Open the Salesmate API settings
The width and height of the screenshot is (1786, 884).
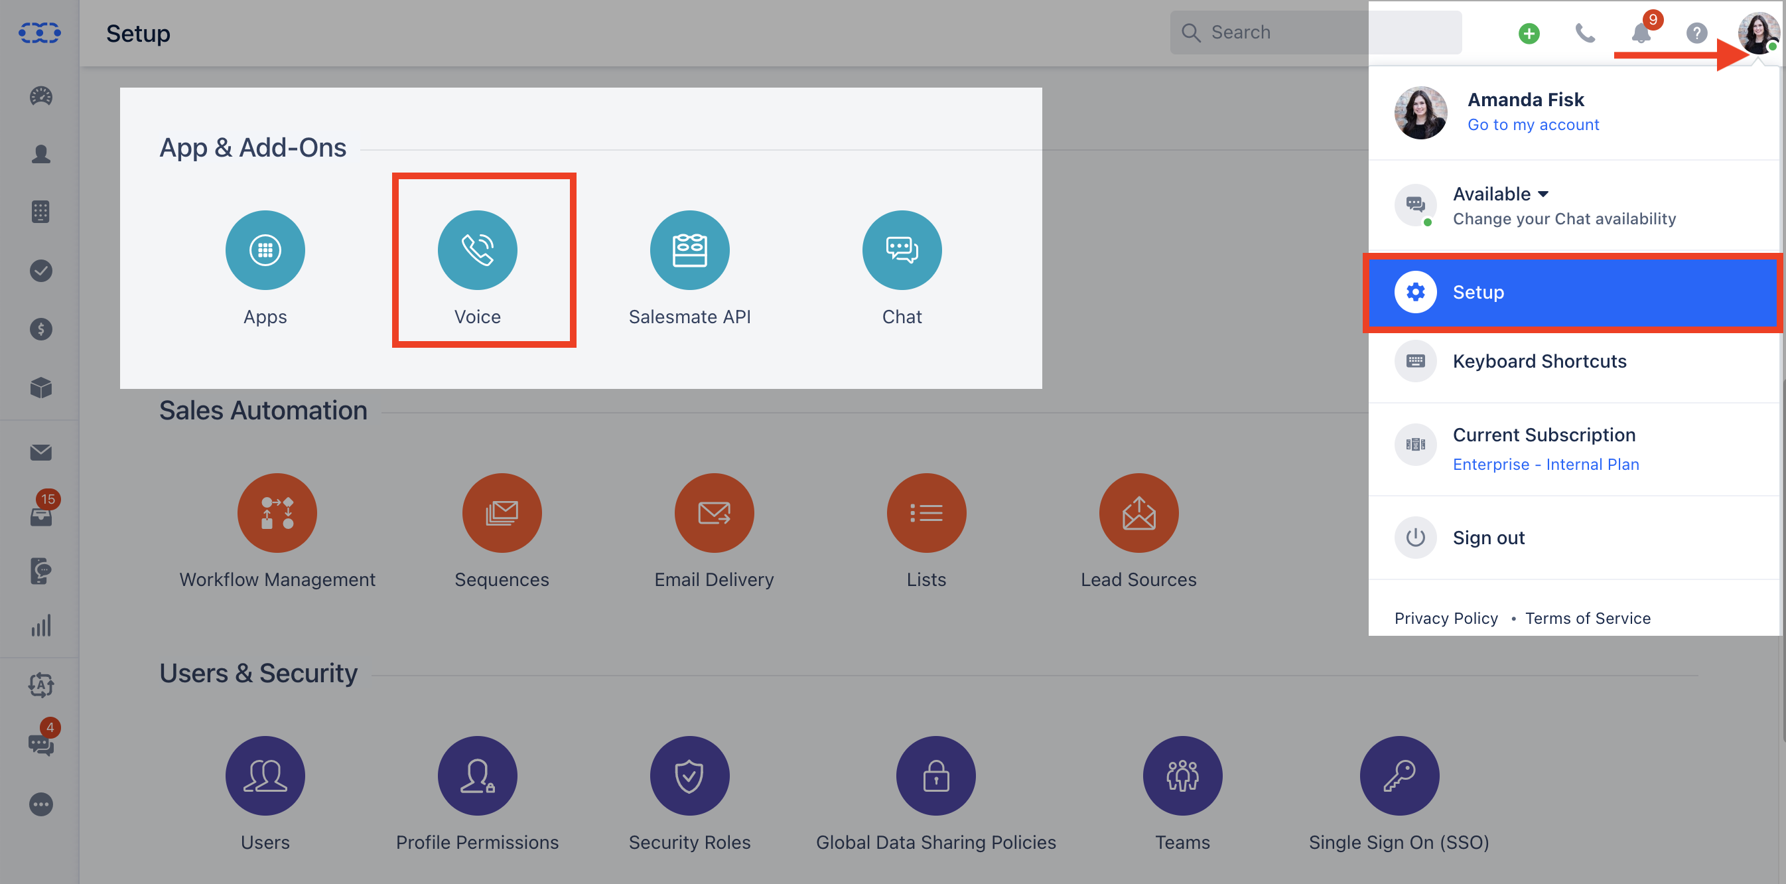(x=689, y=250)
